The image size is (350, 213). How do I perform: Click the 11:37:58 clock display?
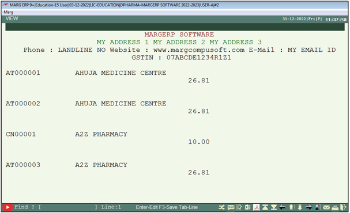click(x=336, y=20)
